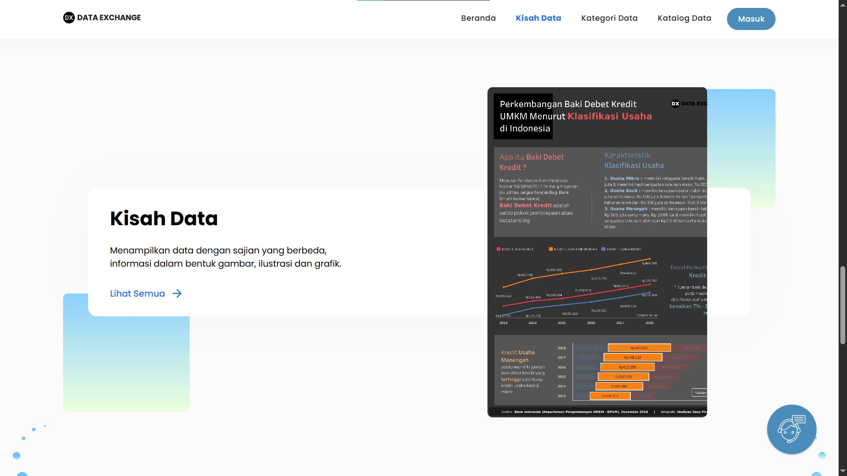Click the scrollbar down arrow

tap(843, 471)
